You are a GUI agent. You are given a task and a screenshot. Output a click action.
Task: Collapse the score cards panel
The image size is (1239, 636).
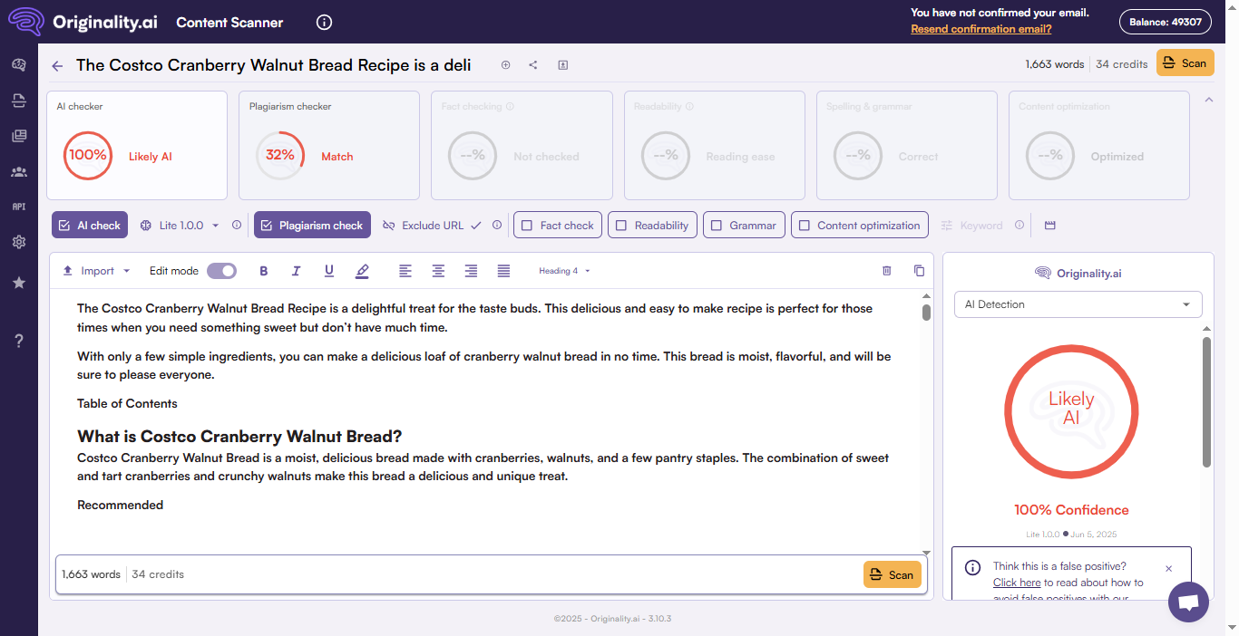coord(1208,100)
